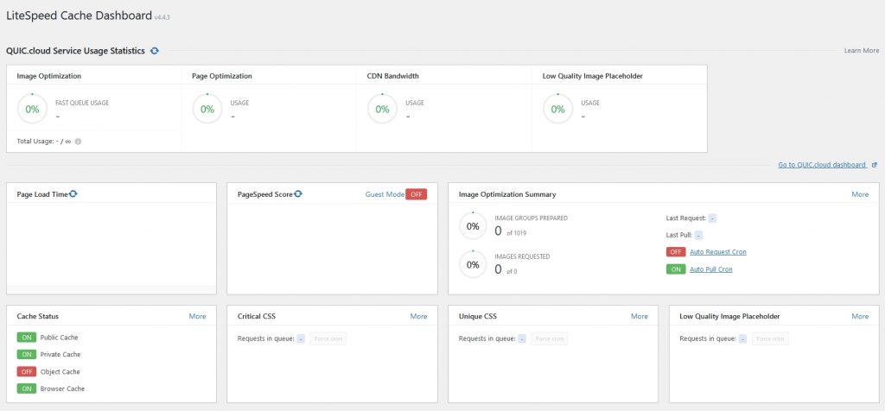Click the Image Groups Prepared gauge
The image size is (885, 411).
coord(473,226)
